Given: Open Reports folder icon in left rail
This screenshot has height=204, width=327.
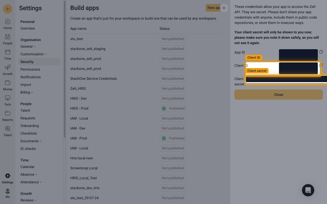Looking at the screenshot, I should [x=8, y=116].
